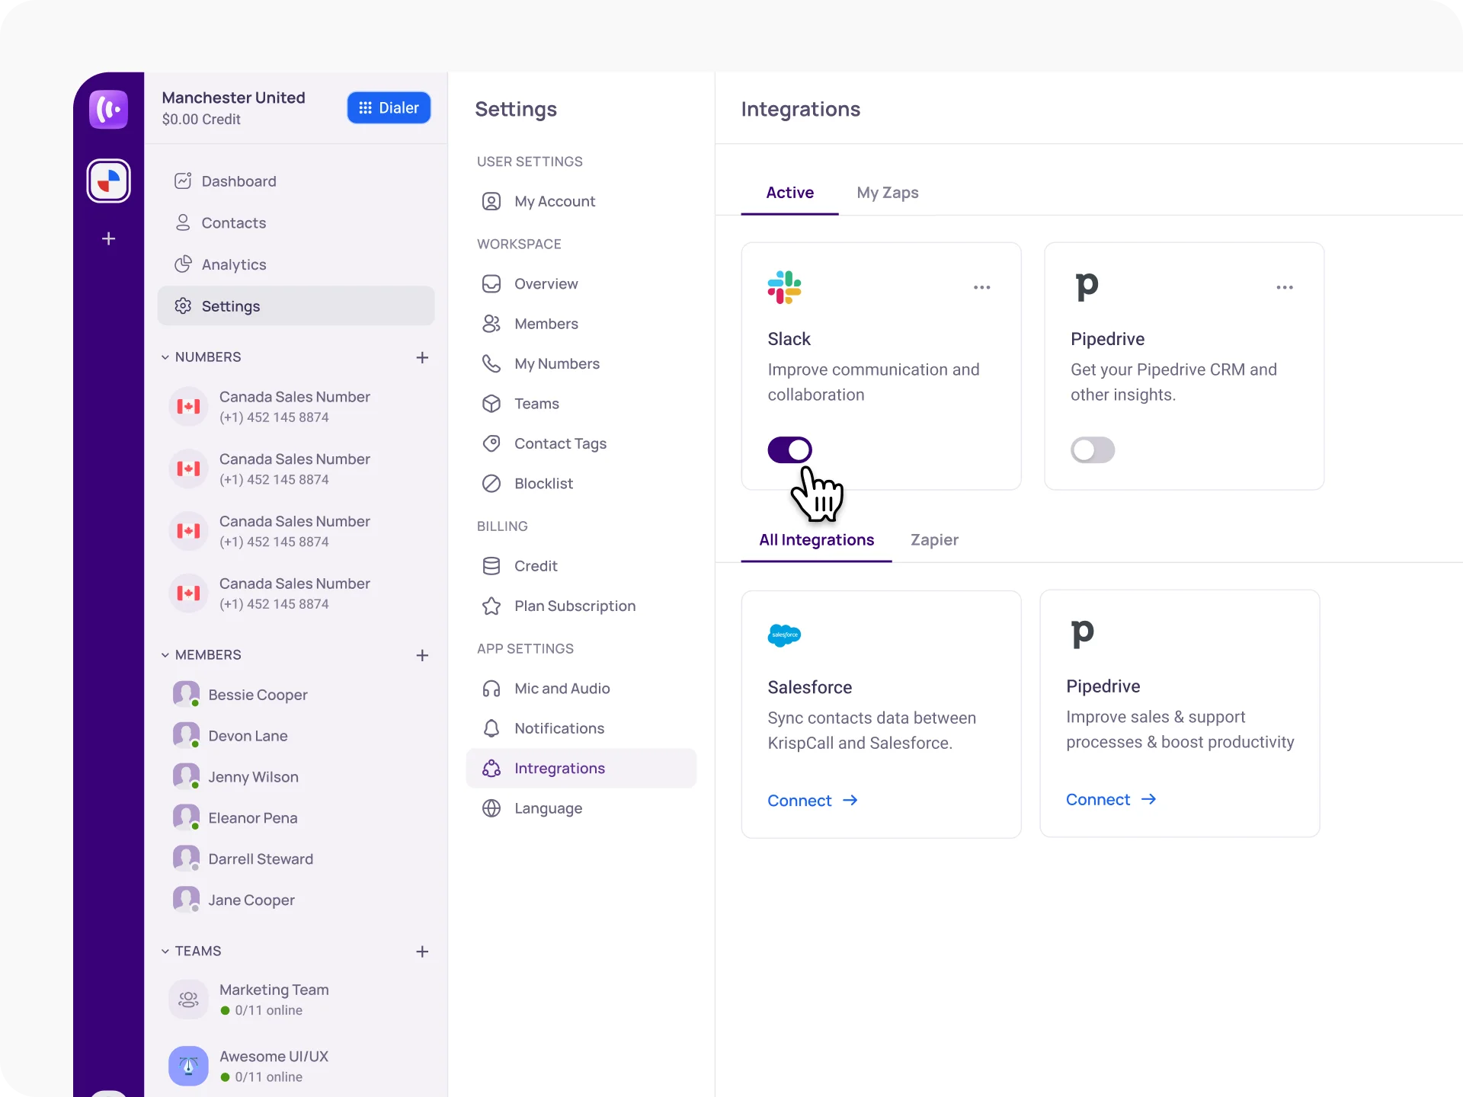The image size is (1463, 1097).
Task: Open Contact Tags settings
Action: point(581,443)
